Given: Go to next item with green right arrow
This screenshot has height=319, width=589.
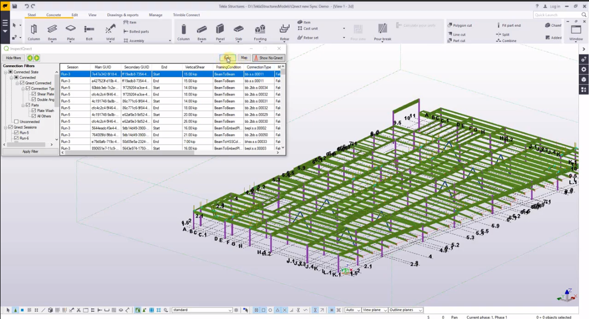Looking at the screenshot, I should coord(36,58).
